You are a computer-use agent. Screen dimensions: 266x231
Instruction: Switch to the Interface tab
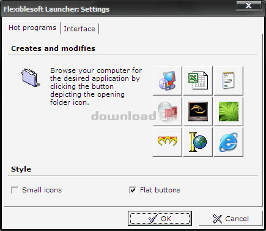point(79,29)
